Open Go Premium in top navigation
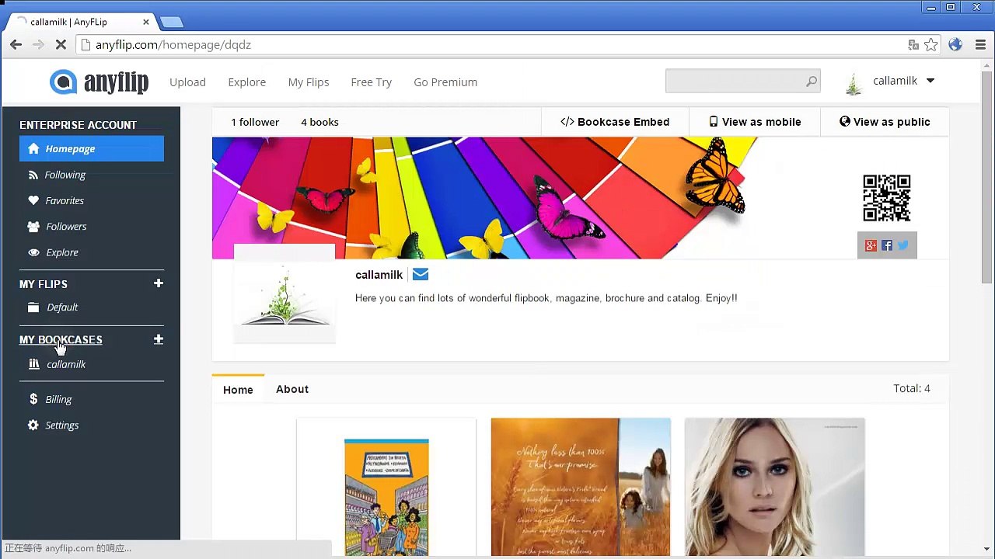The height and width of the screenshot is (559, 995). pyautogui.click(x=445, y=82)
